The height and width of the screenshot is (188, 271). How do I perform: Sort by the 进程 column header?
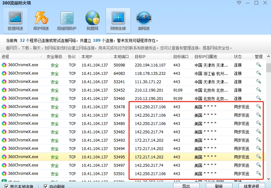(x=19, y=57)
